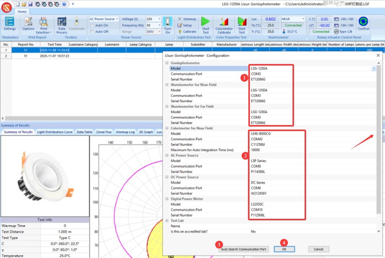Collapse Illuminometer for Far Field section
The image size is (385, 258).
coord(167,107)
